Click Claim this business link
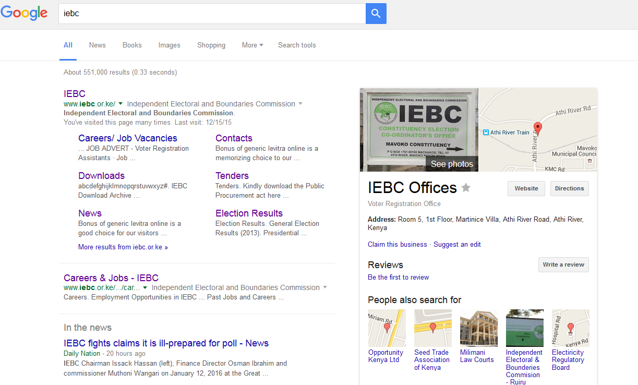Viewport: 638px width, 385px height. click(x=398, y=245)
